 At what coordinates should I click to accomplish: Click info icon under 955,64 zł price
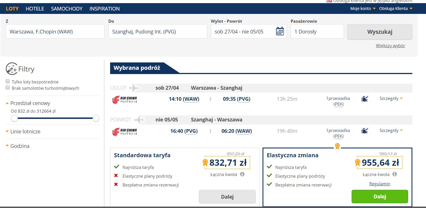point(394,174)
